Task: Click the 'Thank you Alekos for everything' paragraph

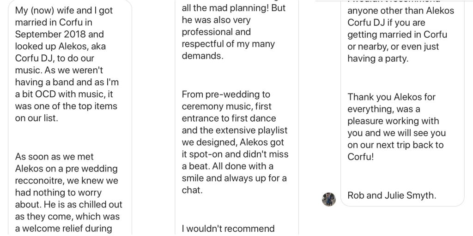Action: [396, 127]
